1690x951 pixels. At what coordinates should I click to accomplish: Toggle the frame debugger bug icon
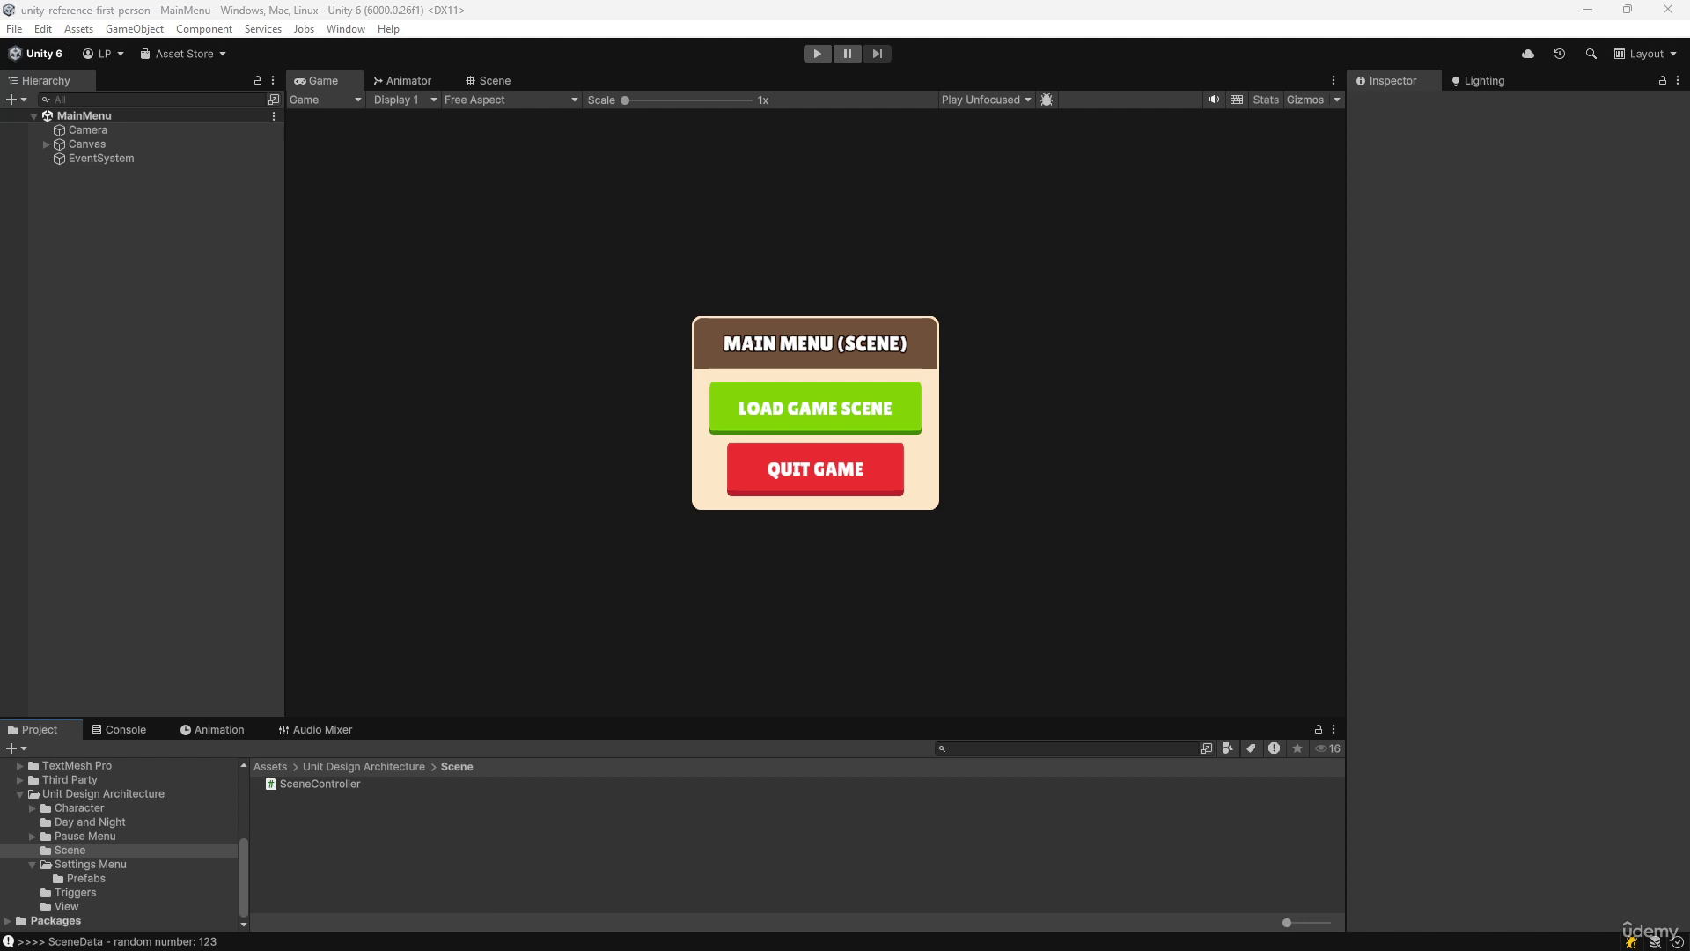(x=1047, y=100)
